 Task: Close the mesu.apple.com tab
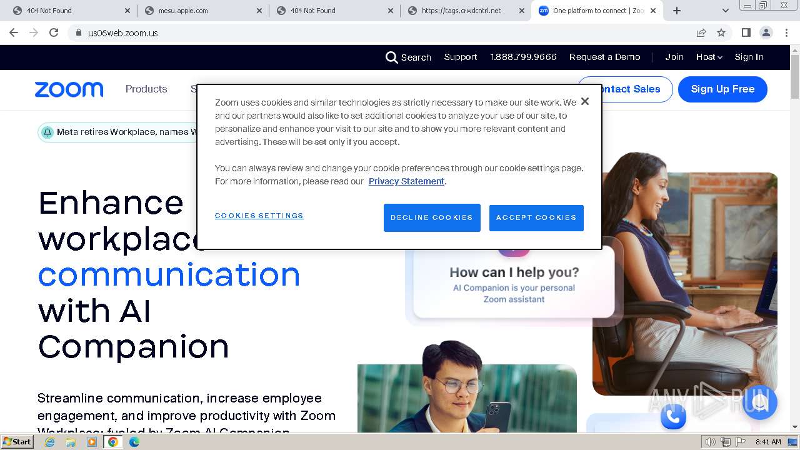click(x=259, y=11)
